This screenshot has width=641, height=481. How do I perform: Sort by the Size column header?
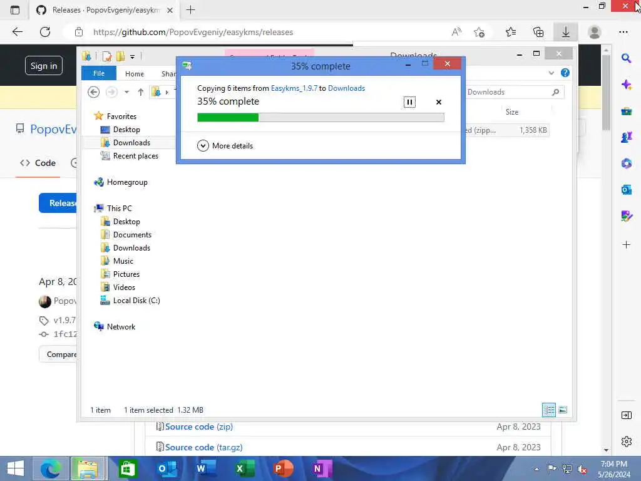512,111
